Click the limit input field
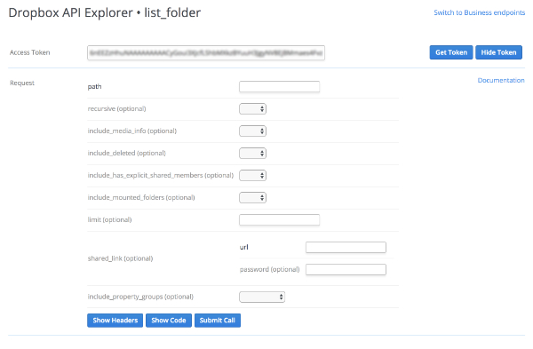Screen dimensions: 533x349 [279, 219]
